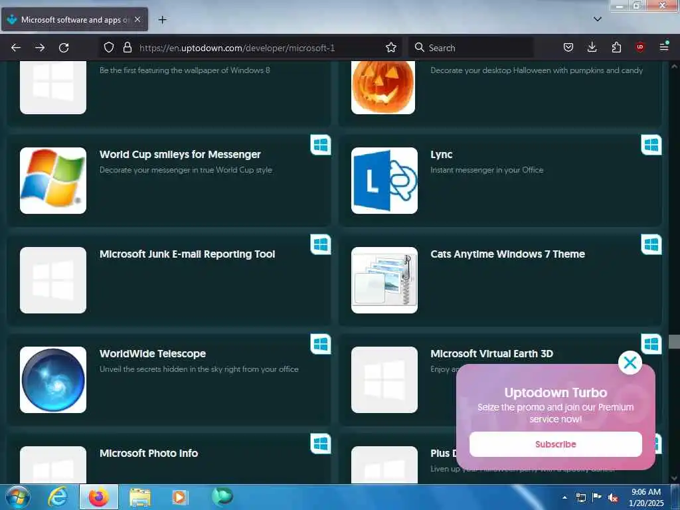Viewport: 680px width, 510px height.
Task: Reload the current page
Action: click(x=64, y=48)
